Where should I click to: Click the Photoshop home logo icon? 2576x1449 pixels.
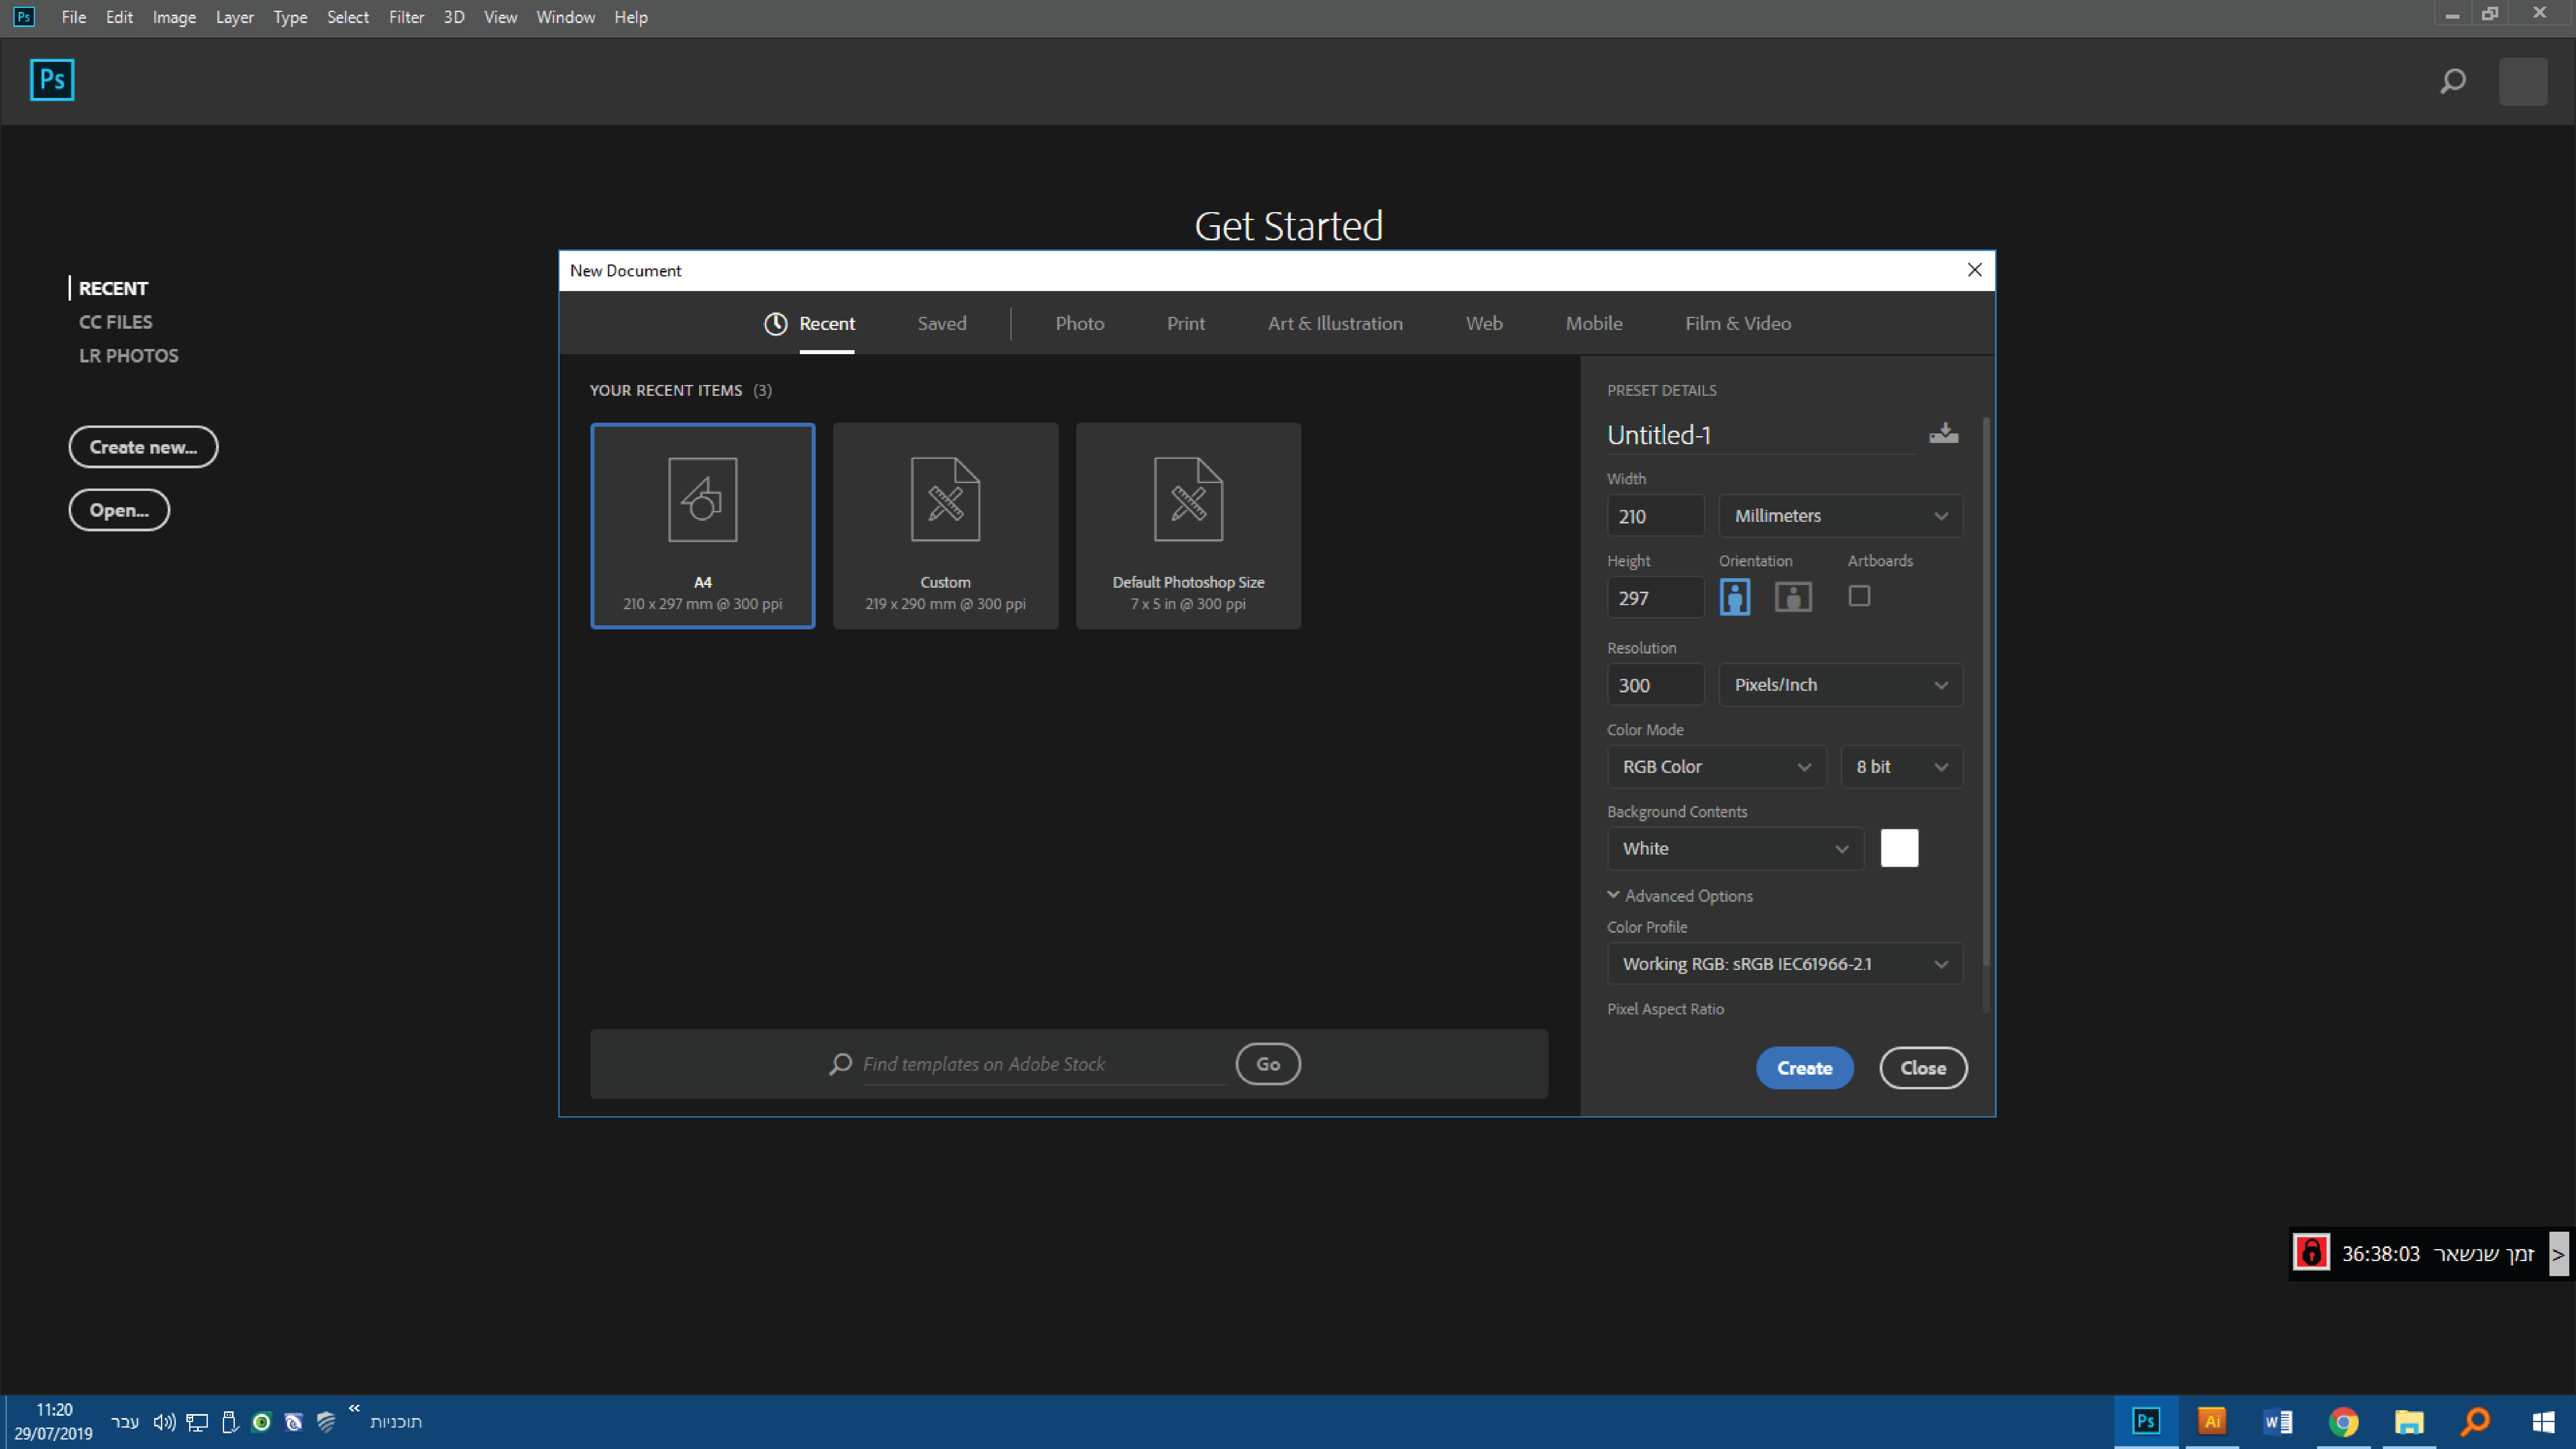pos(52,80)
